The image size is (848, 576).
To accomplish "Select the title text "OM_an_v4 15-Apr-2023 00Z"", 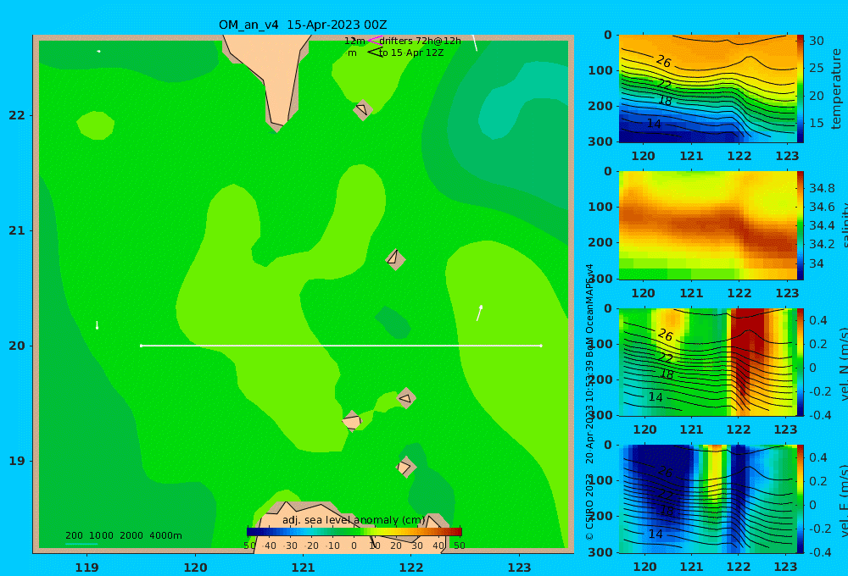I will (x=303, y=25).
